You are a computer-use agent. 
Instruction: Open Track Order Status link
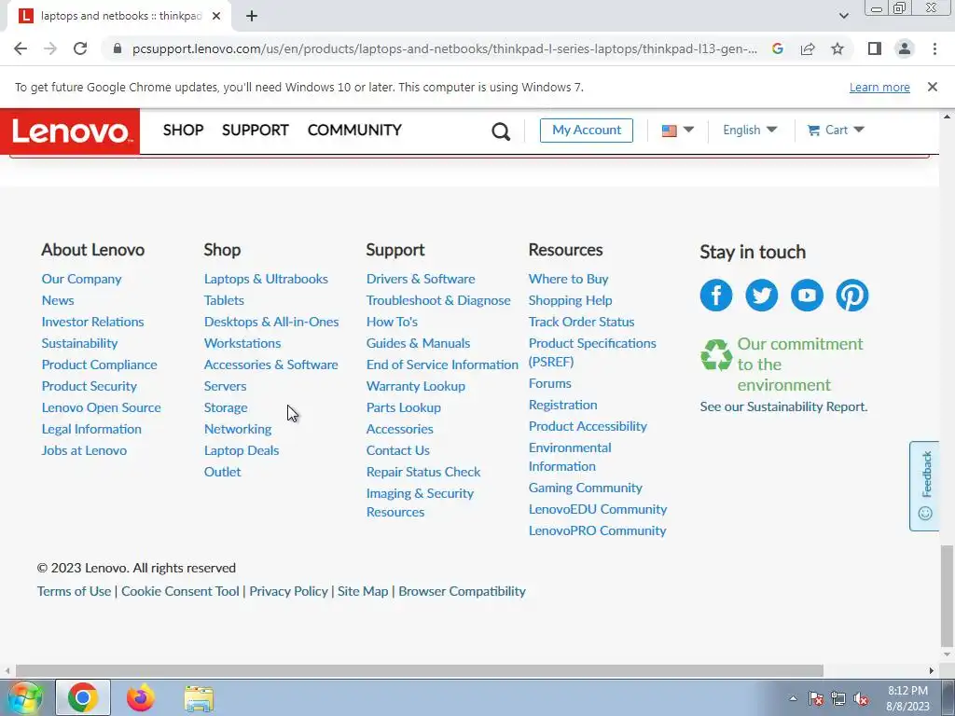(581, 322)
